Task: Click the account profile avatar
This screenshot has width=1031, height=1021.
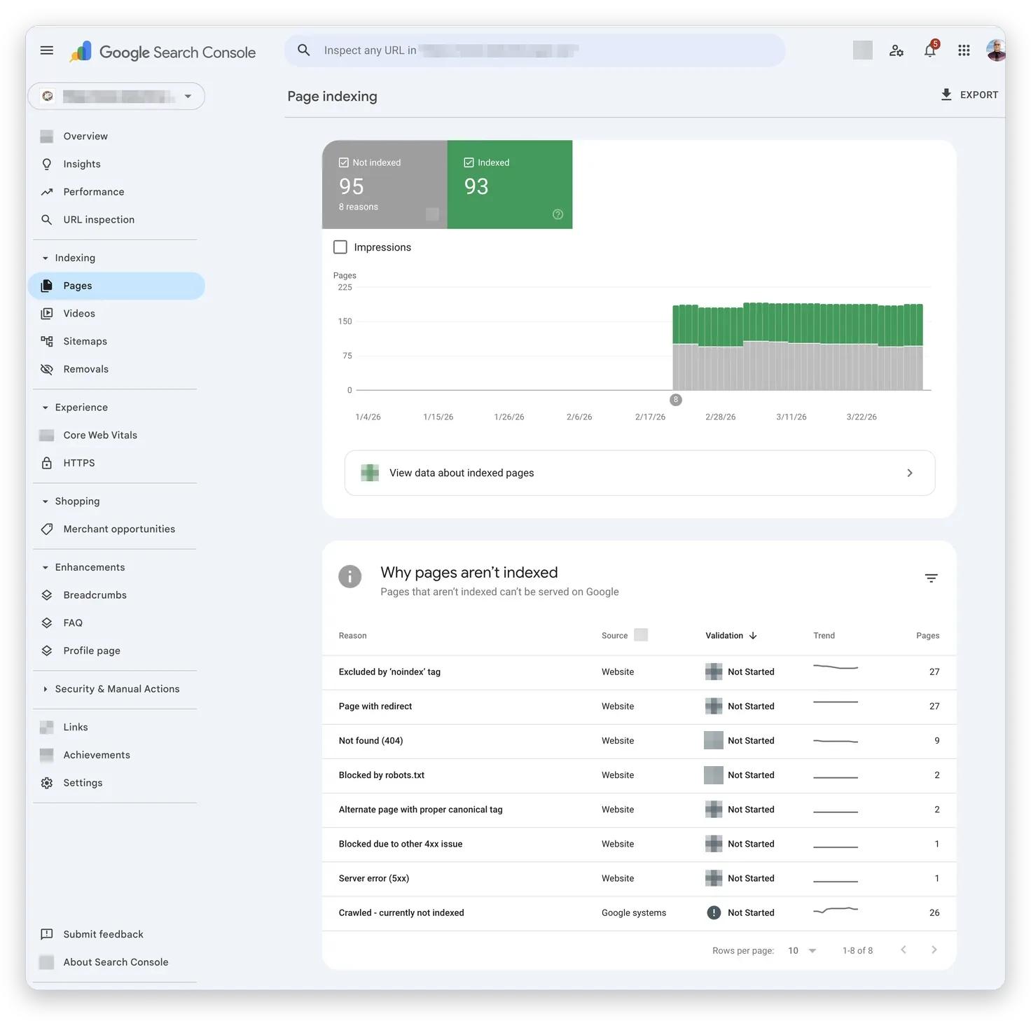Action: pos(995,50)
